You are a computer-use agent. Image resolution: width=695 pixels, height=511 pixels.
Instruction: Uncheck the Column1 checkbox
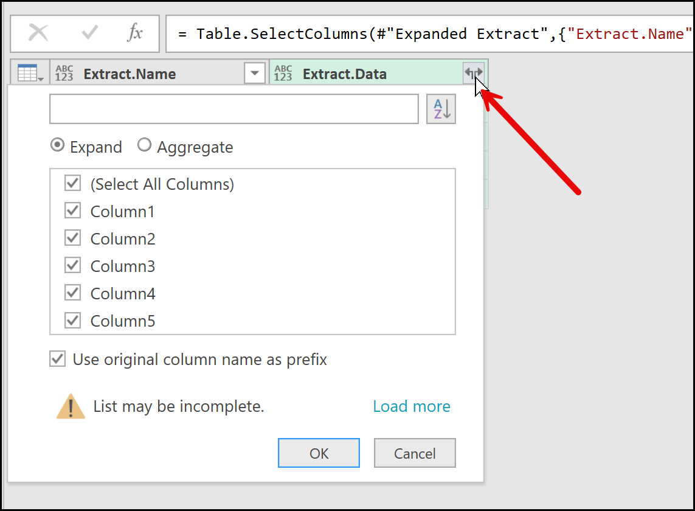[x=73, y=211]
